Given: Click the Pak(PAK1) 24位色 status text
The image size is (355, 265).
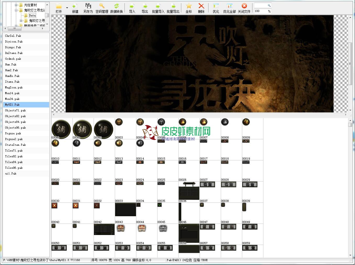Looking at the screenshot, I should click(187, 260).
